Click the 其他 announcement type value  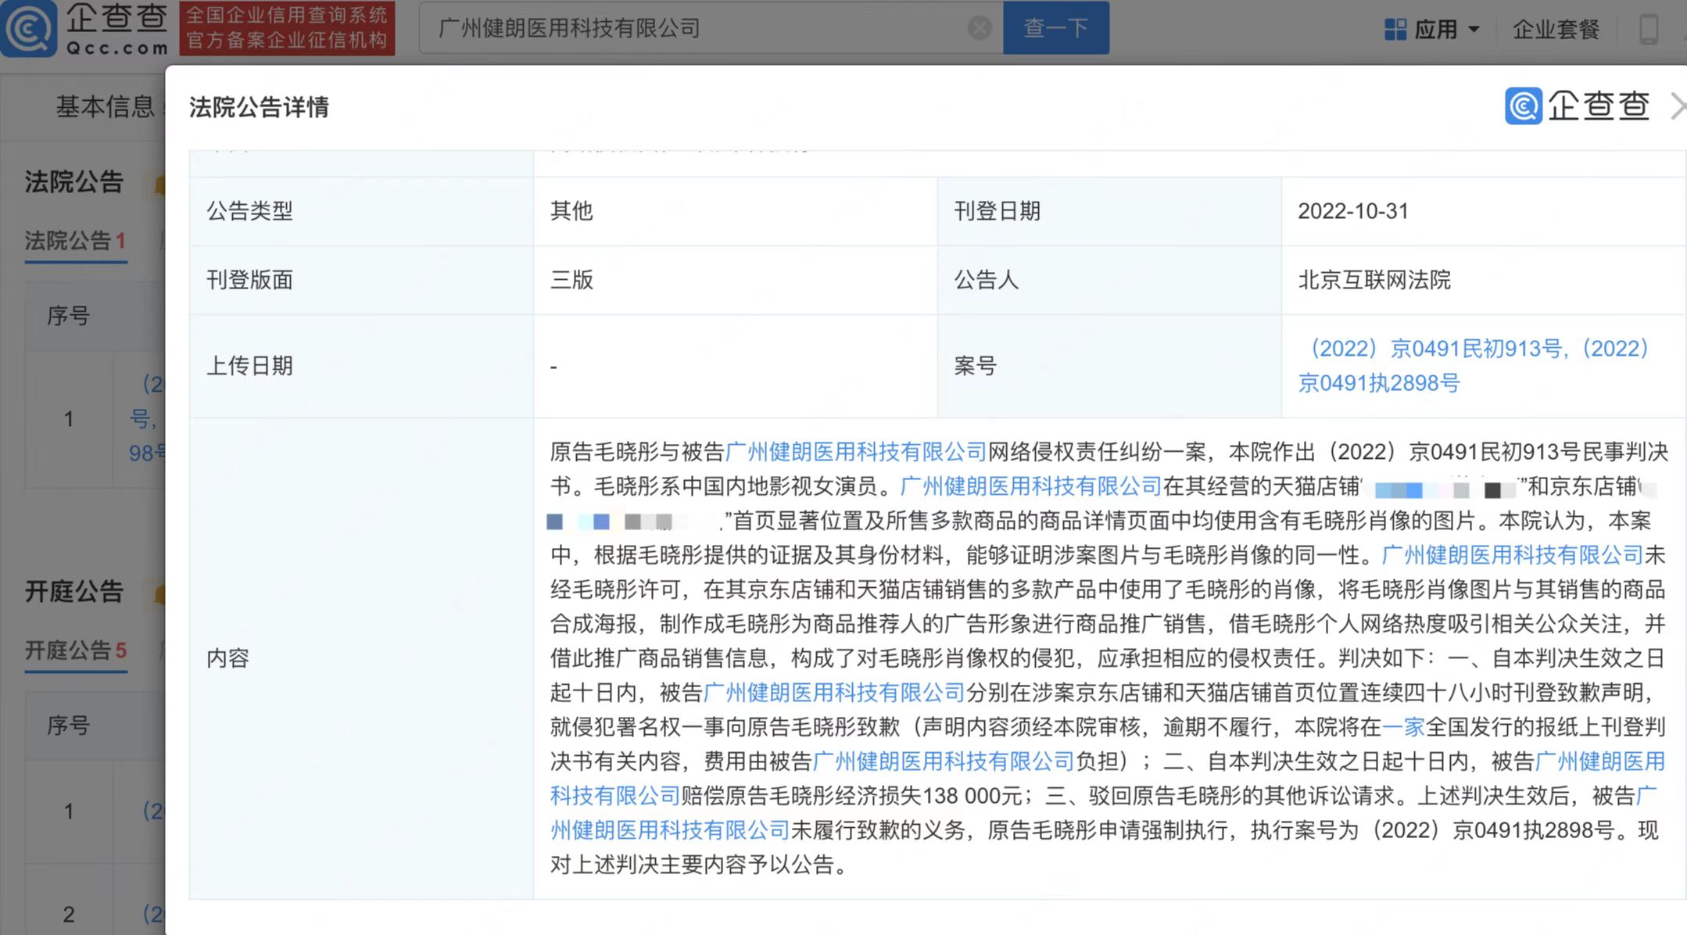[x=571, y=211]
